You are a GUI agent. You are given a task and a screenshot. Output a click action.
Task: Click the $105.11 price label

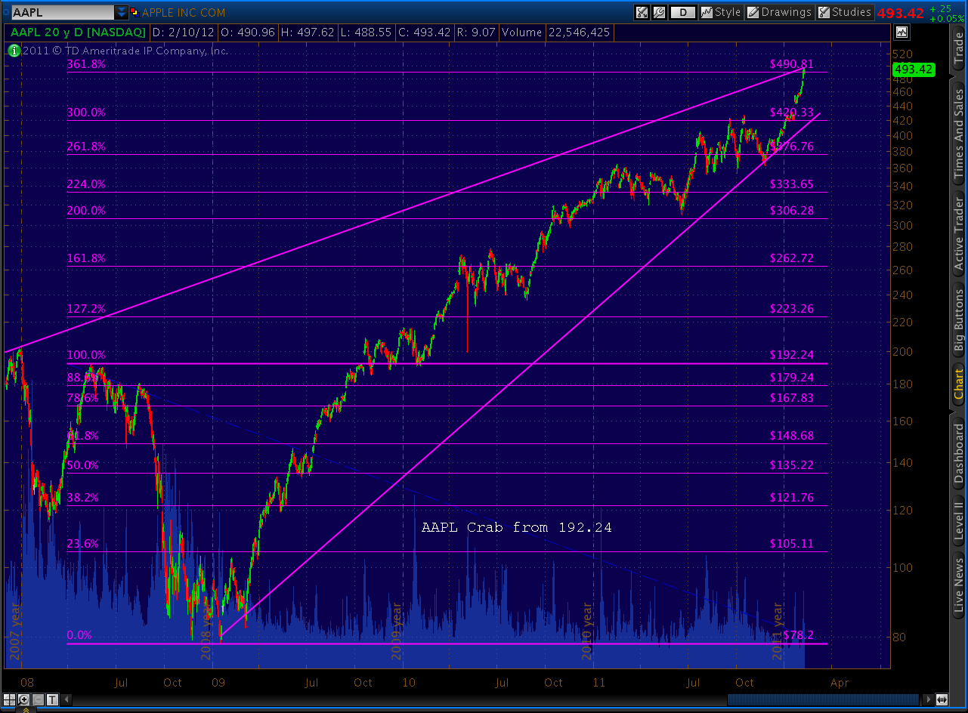(792, 544)
